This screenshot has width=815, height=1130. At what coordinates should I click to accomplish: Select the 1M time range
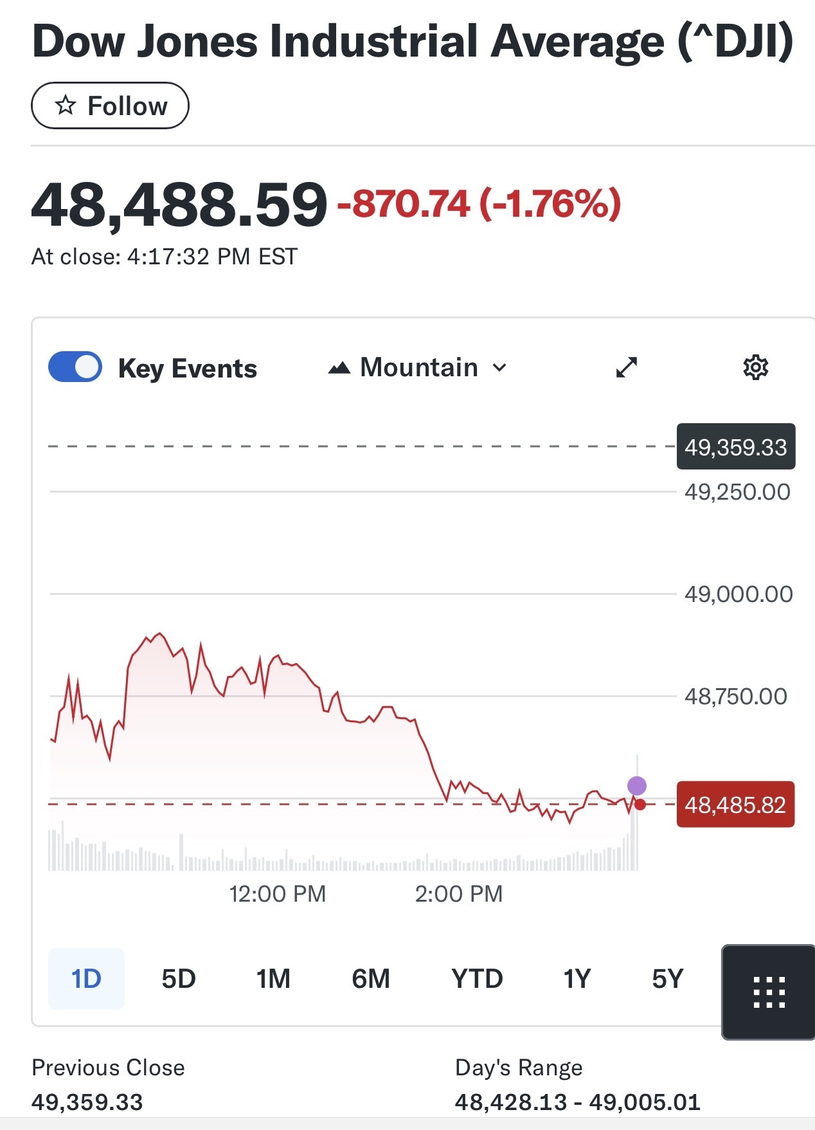coord(273,979)
